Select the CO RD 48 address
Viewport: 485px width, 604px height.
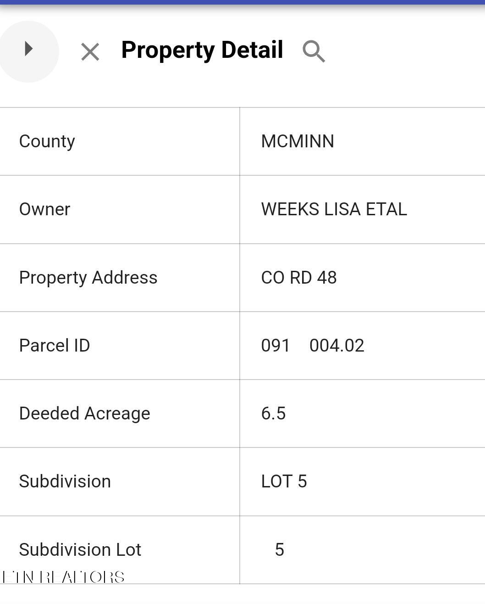(x=299, y=278)
